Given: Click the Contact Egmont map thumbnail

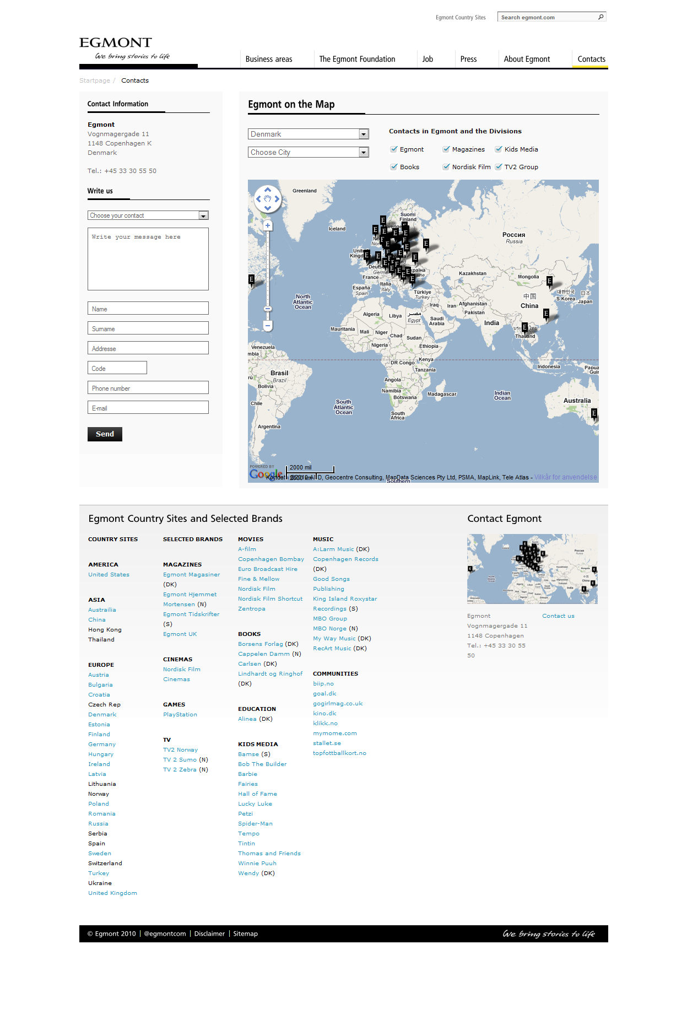Looking at the screenshot, I should click(x=532, y=569).
